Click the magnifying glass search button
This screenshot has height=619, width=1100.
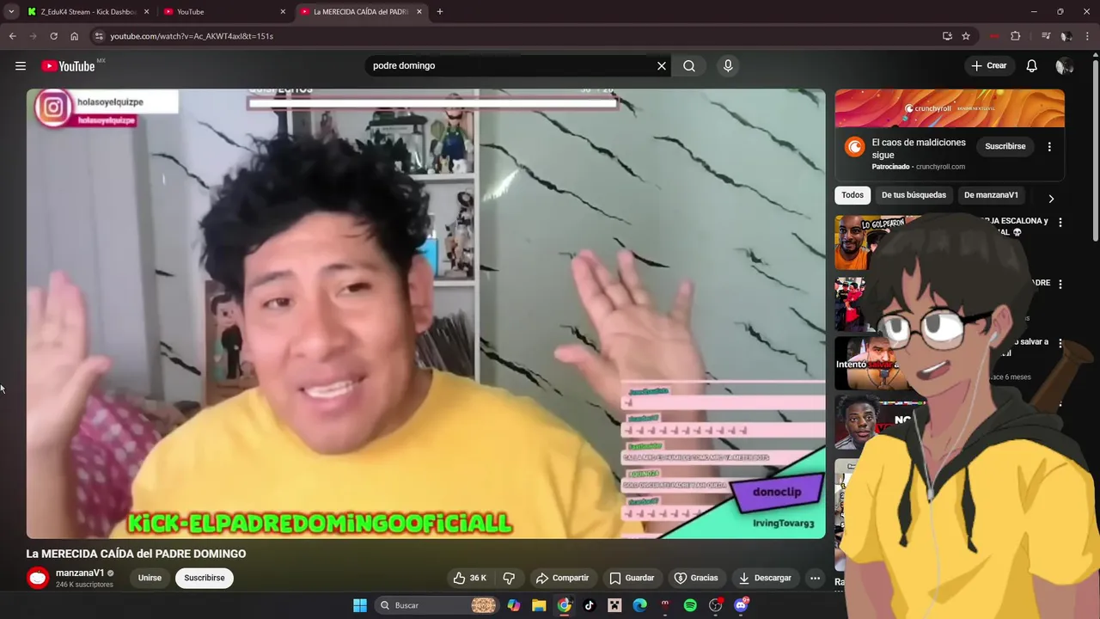689,65
